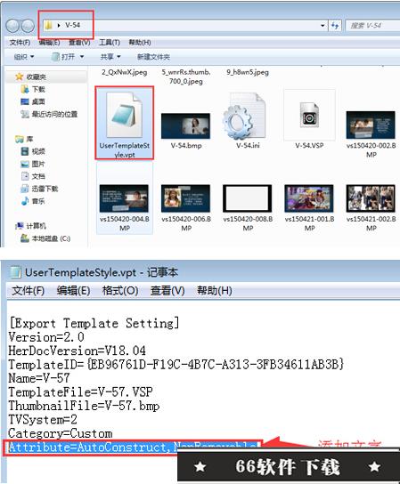Open Notepad 编辑(E) menu
The height and width of the screenshot is (484, 400).
(x=74, y=290)
